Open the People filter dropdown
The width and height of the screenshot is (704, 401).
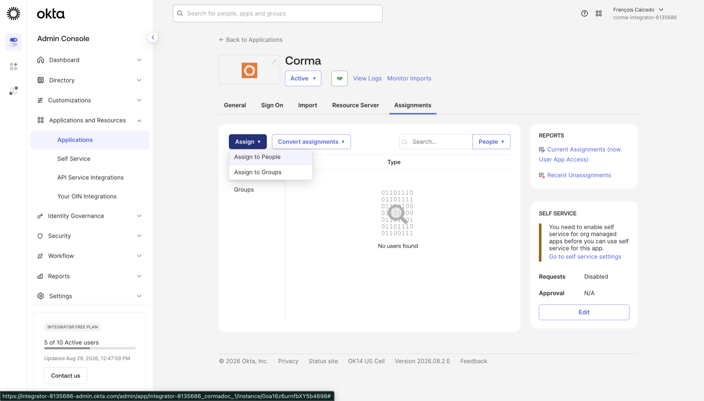491,142
